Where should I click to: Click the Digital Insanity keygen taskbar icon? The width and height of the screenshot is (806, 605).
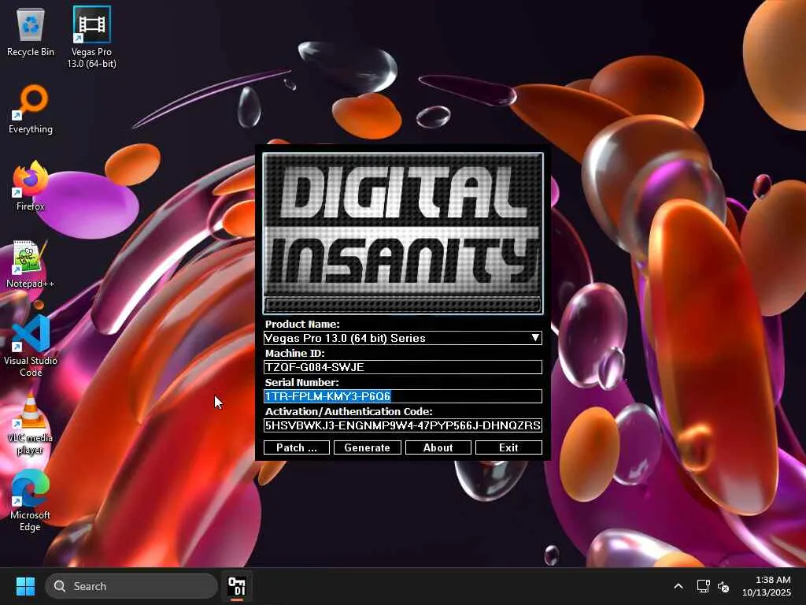click(237, 586)
